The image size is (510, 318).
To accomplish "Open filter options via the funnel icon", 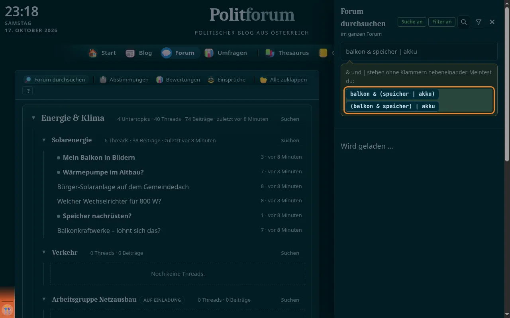I will tap(479, 22).
